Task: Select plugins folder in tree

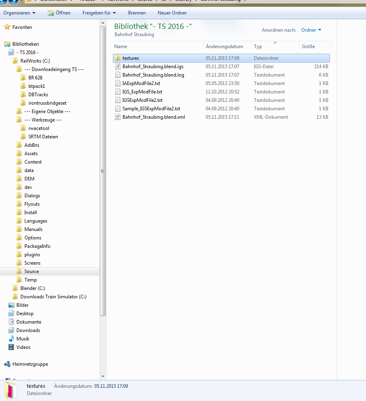Action: (x=32, y=255)
